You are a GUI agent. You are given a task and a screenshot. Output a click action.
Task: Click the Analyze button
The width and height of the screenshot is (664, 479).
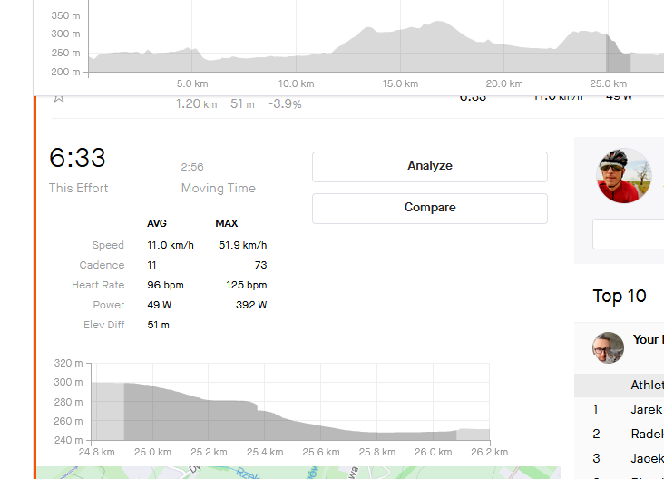[x=429, y=167]
